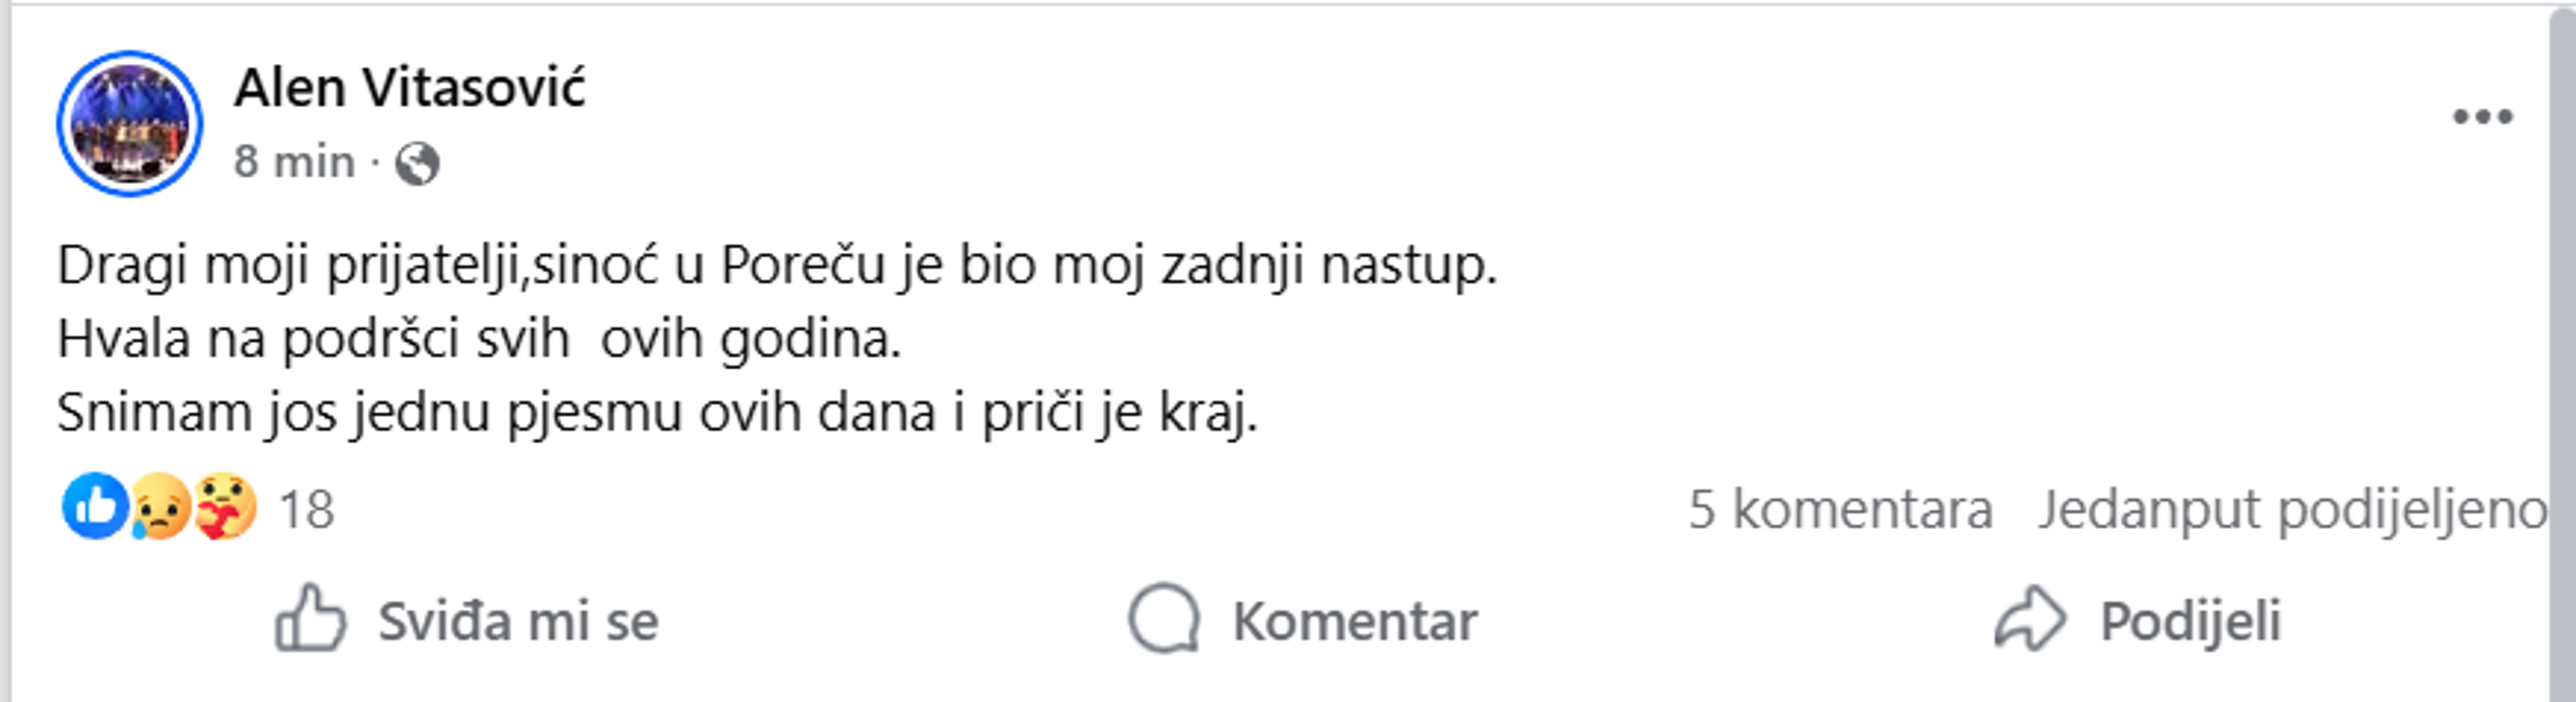Open Alen Vitasović's profile picture

(129, 124)
